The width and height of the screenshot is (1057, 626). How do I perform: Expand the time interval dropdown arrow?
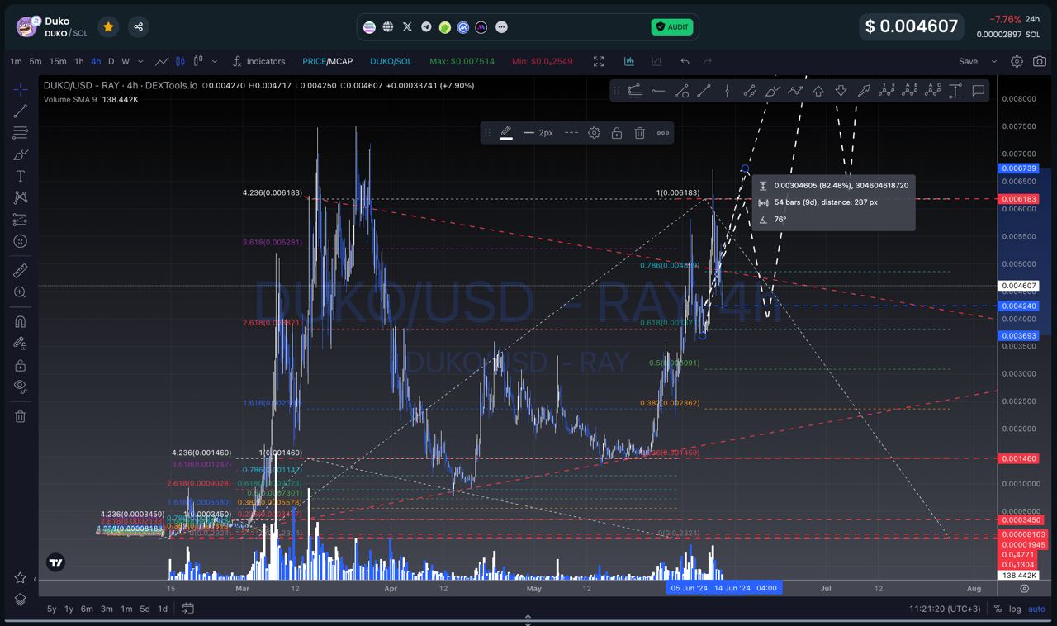(140, 61)
